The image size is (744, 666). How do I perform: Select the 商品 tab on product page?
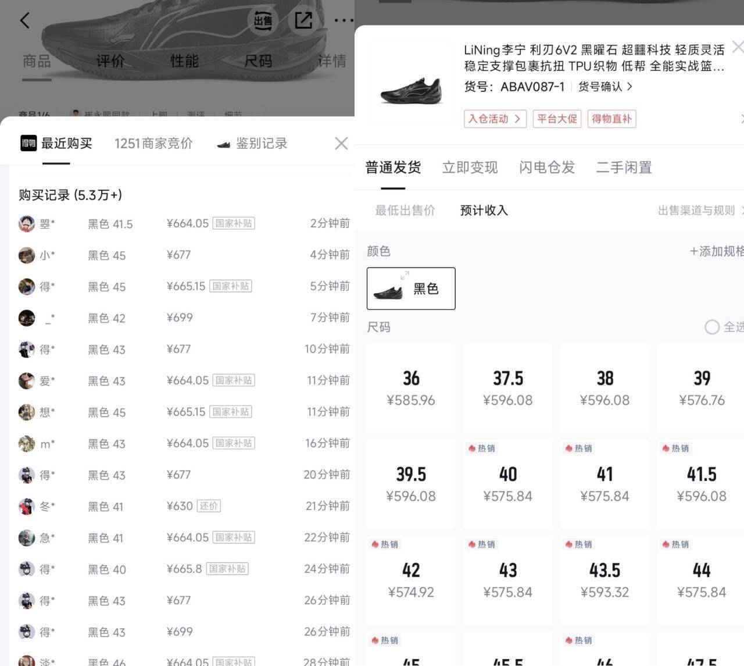pyautogui.click(x=37, y=60)
